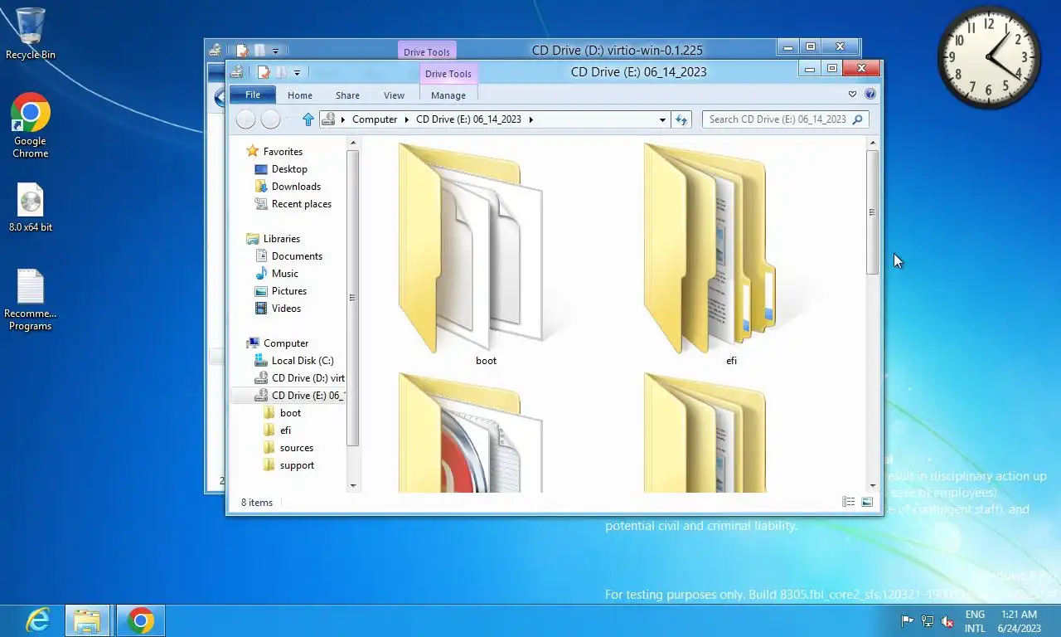
Task: Select the Google Chrome desktop shortcut
Action: click(31, 125)
